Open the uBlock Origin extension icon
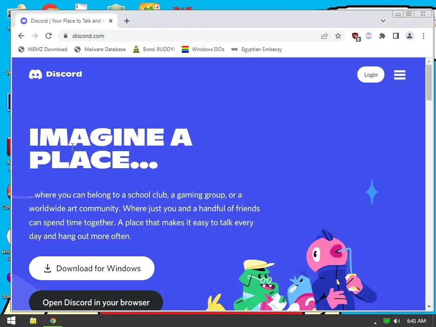436x327 pixels. pyautogui.click(x=356, y=36)
